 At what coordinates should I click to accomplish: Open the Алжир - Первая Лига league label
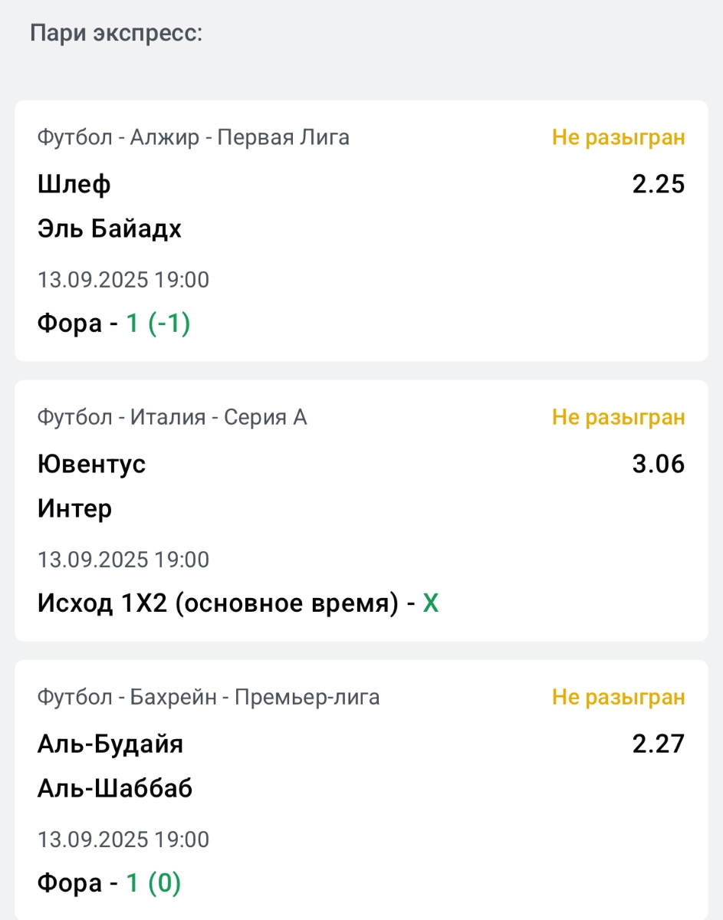[x=193, y=137]
